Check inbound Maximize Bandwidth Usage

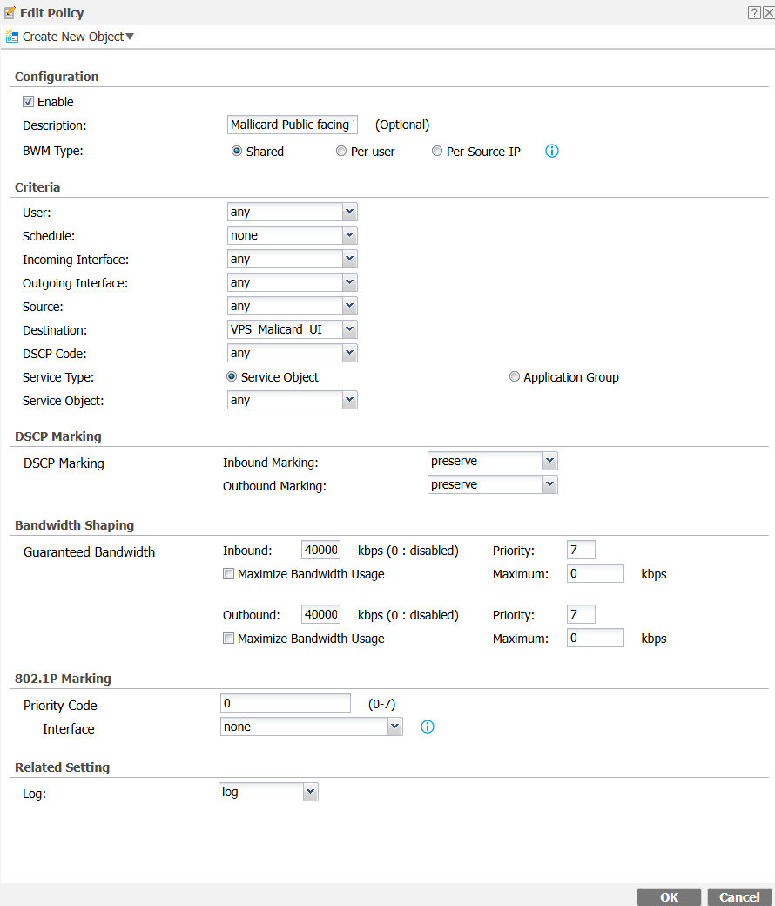[x=229, y=574]
